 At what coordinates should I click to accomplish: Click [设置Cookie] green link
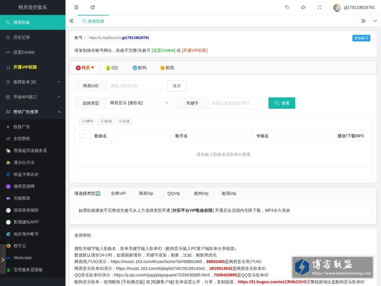coord(164,50)
